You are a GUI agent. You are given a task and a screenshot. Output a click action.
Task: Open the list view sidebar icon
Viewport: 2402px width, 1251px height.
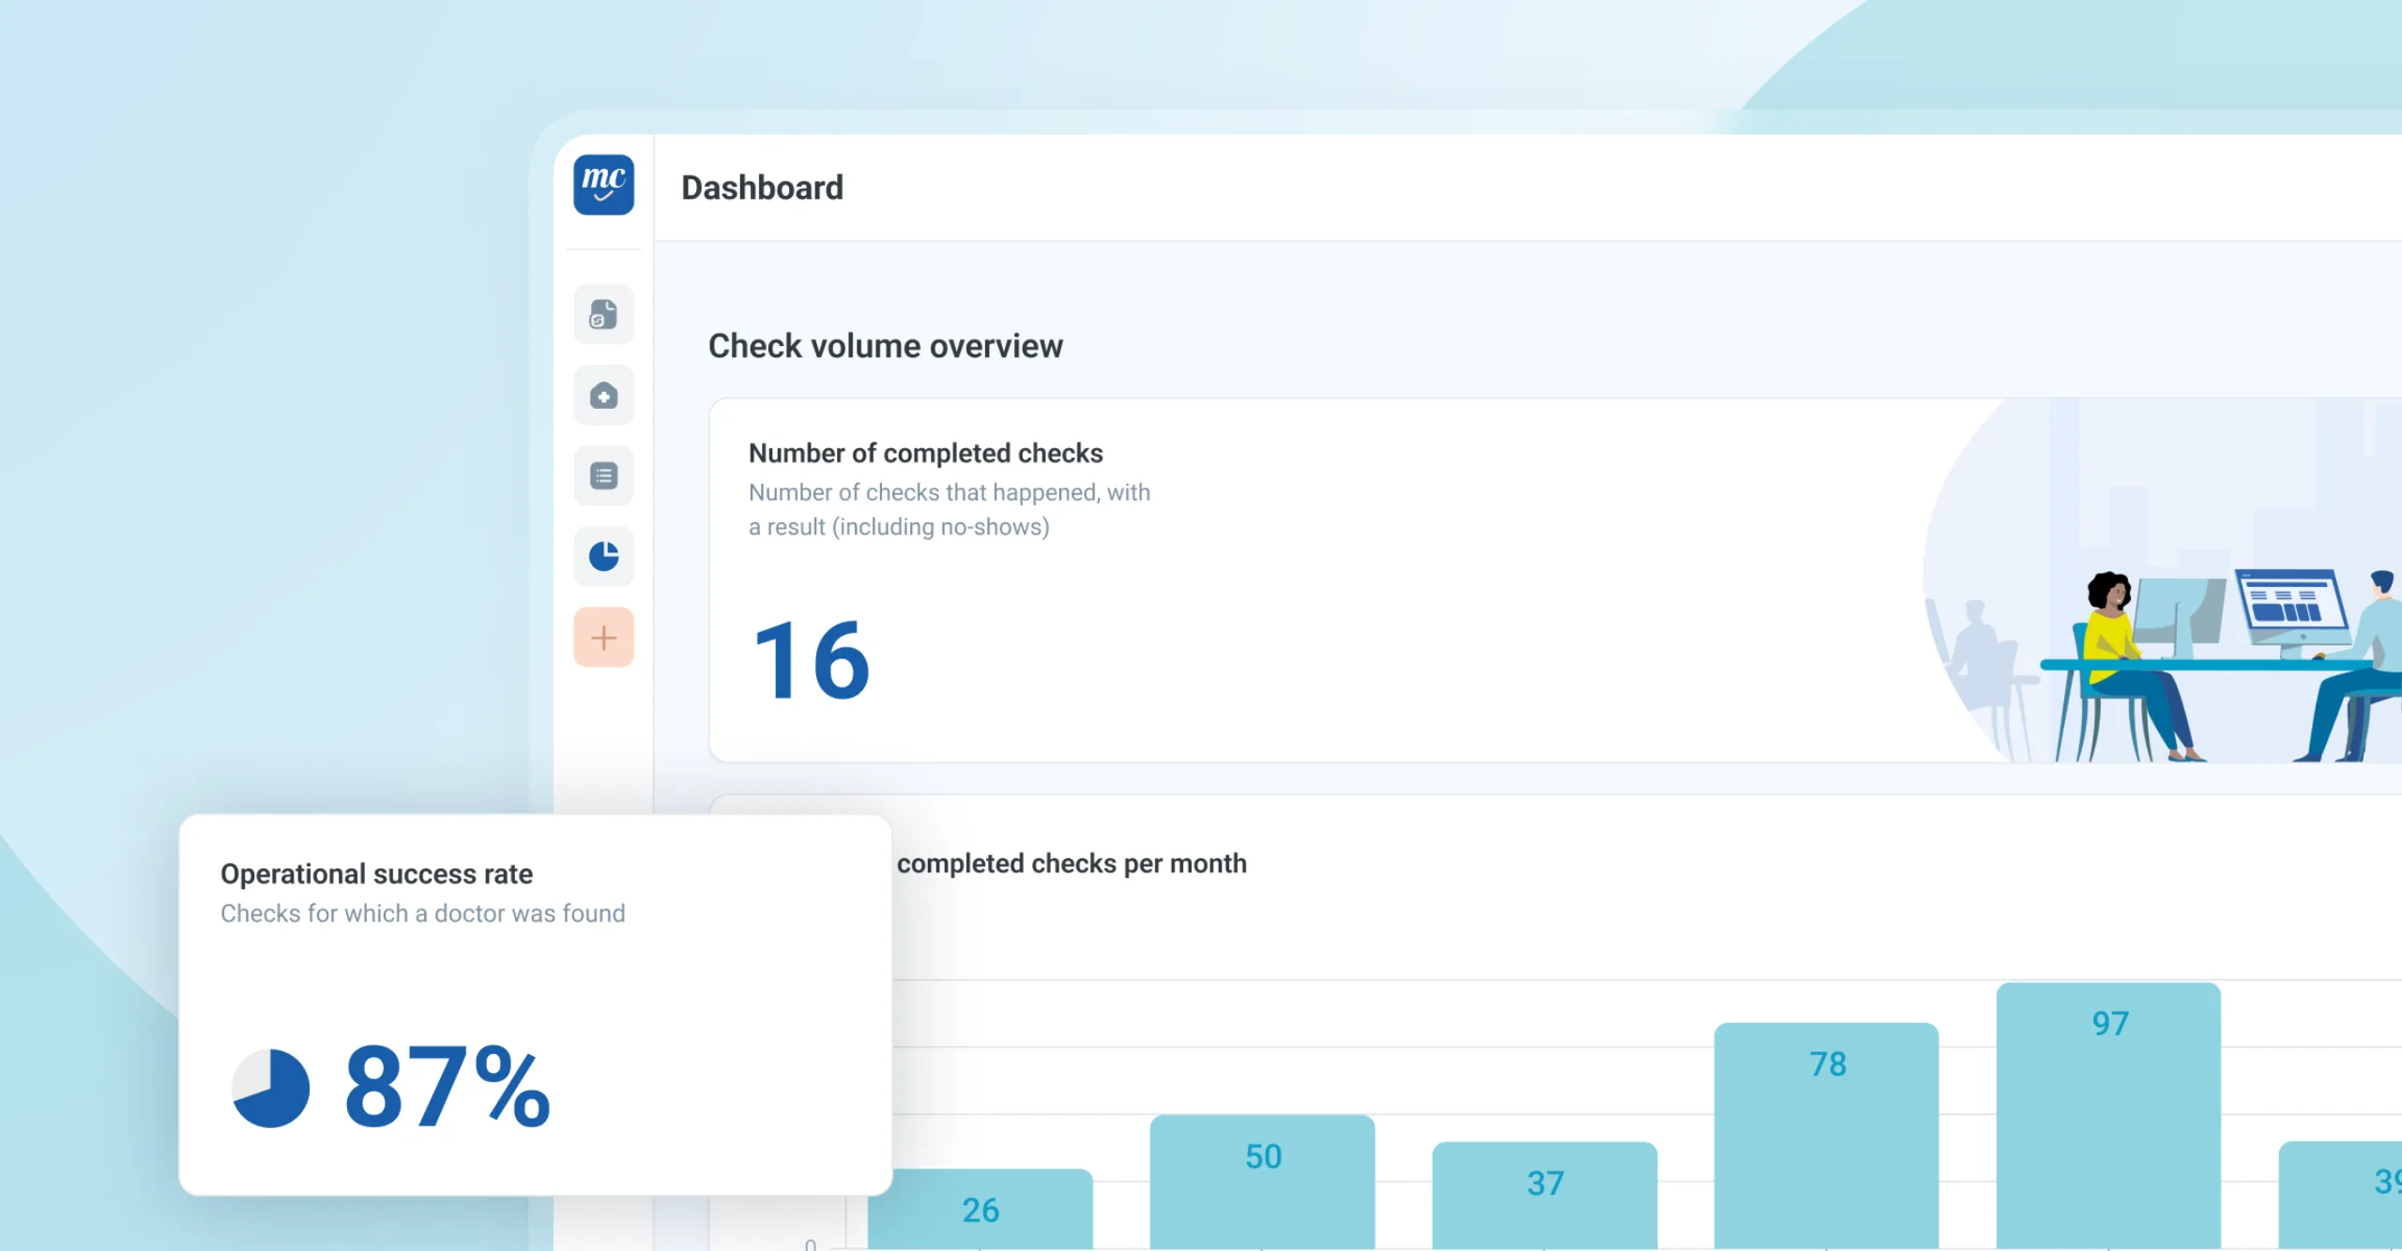coord(603,475)
